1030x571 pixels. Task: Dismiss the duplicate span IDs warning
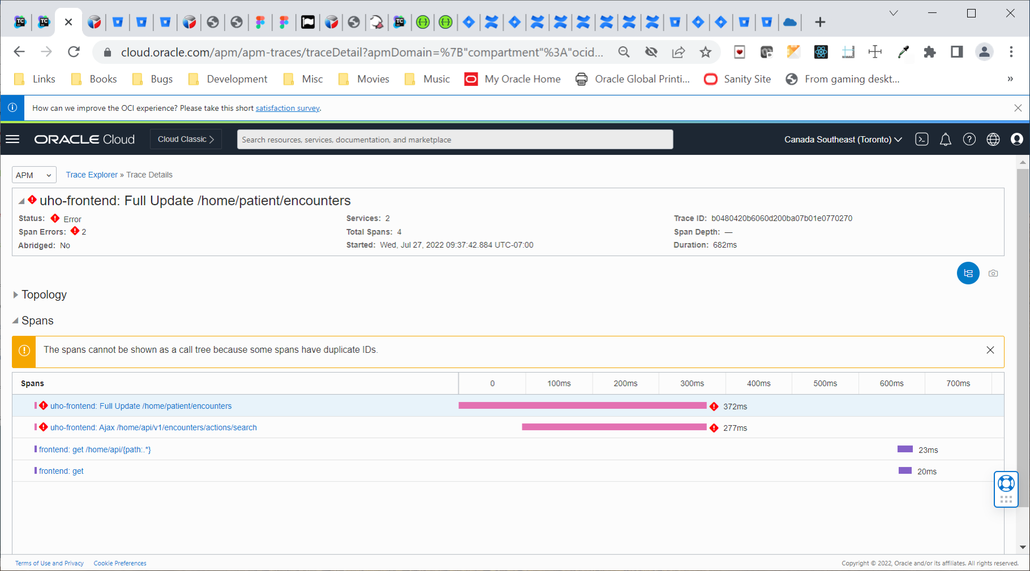990,350
